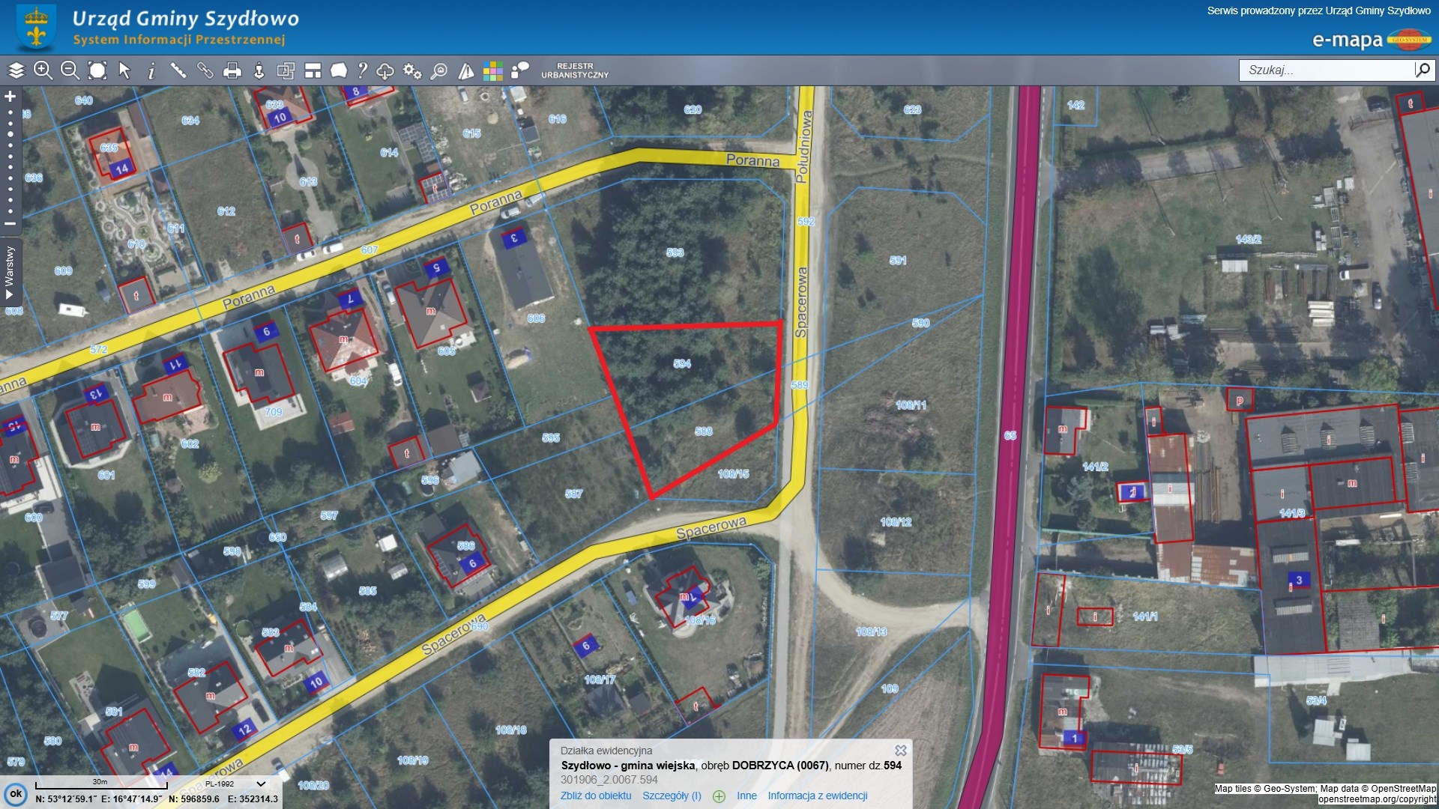Click the warning triangle report icon
1439x809 pixels.
466,70
